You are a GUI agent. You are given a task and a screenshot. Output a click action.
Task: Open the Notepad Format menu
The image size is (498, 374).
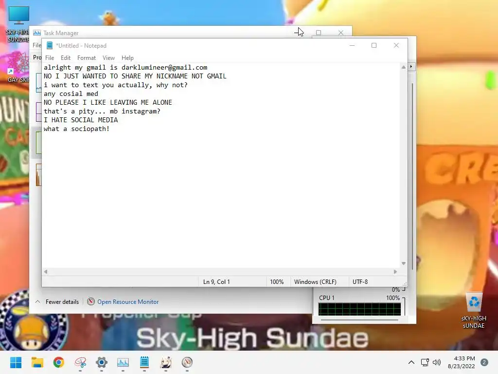(x=87, y=58)
